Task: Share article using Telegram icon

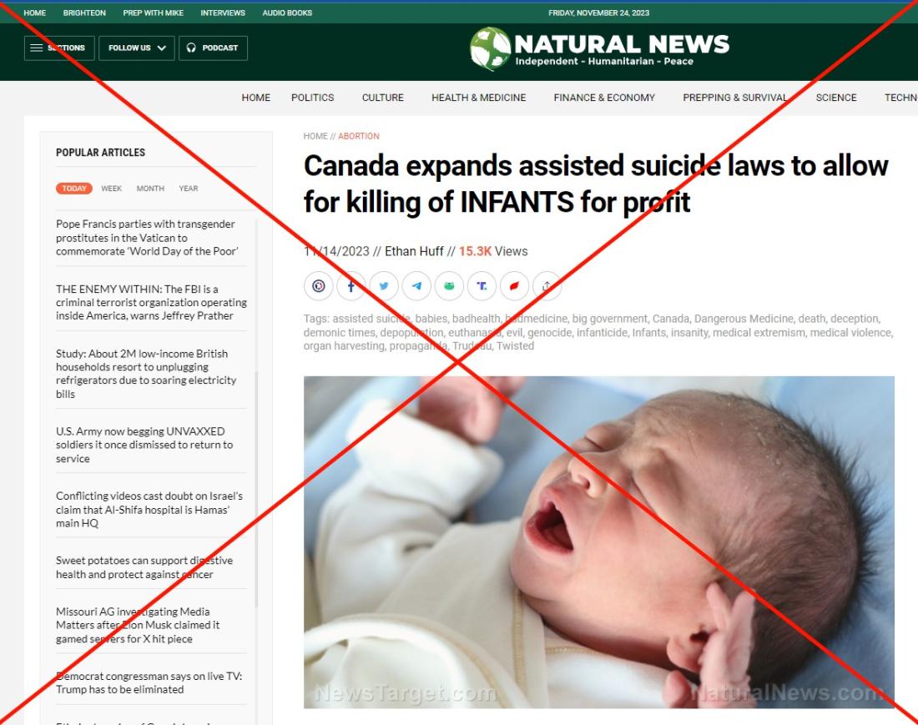Action: [x=416, y=286]
